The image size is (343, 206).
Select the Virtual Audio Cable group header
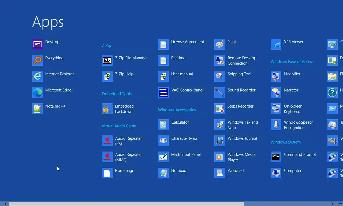(x=119, y=126)
